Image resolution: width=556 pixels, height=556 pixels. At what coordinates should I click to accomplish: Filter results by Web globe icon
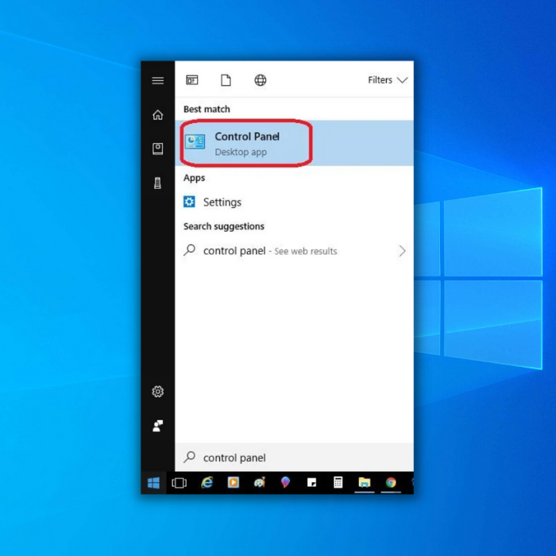point(261,80)
